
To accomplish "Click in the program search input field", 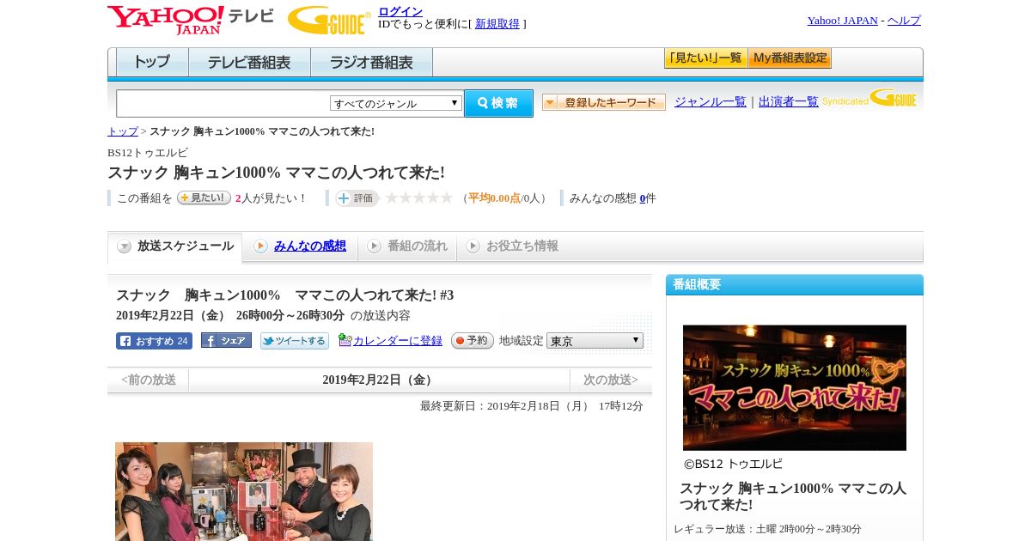I will pos(223,103).
